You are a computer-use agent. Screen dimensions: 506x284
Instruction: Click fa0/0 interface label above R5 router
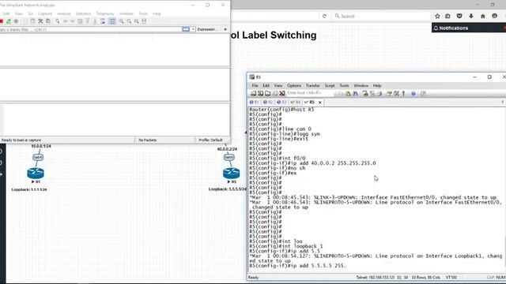pos(228,157)
